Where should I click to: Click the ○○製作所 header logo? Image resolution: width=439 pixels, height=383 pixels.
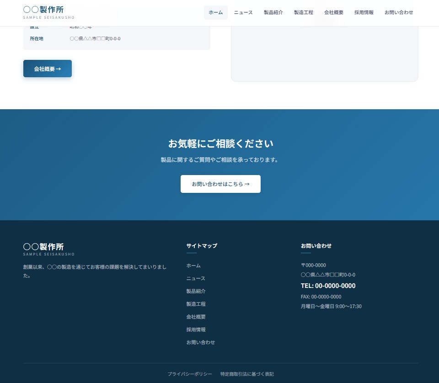pyautogui.click(x=49, y=13)
